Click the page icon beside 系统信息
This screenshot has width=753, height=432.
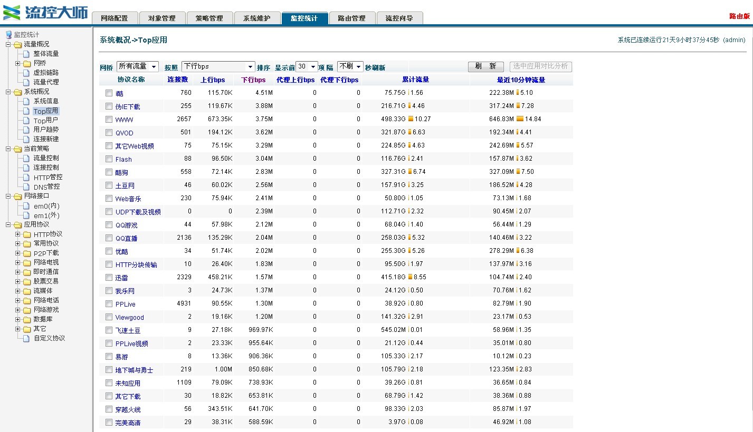(x=27, y=101)
